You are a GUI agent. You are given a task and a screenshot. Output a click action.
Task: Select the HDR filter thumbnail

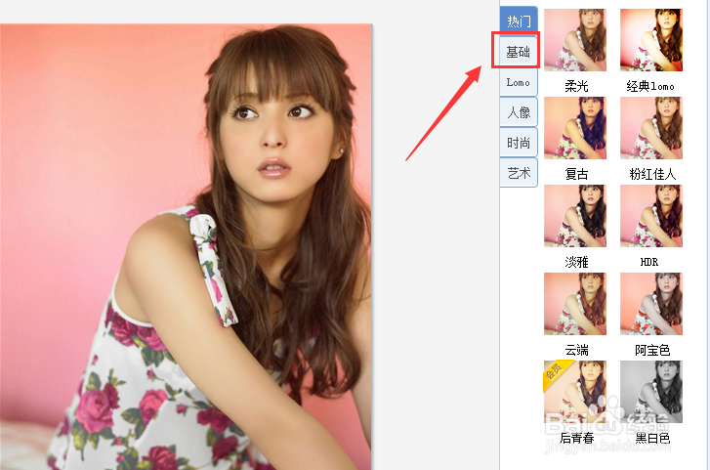tap(651, 216)
